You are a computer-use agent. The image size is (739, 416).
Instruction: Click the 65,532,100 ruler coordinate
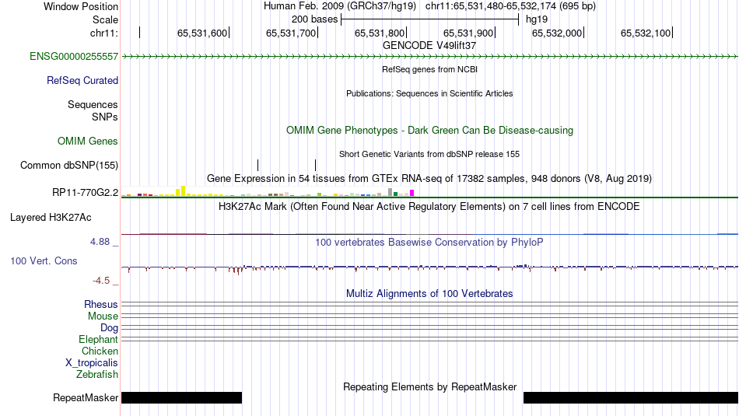(x=645, y=33)
